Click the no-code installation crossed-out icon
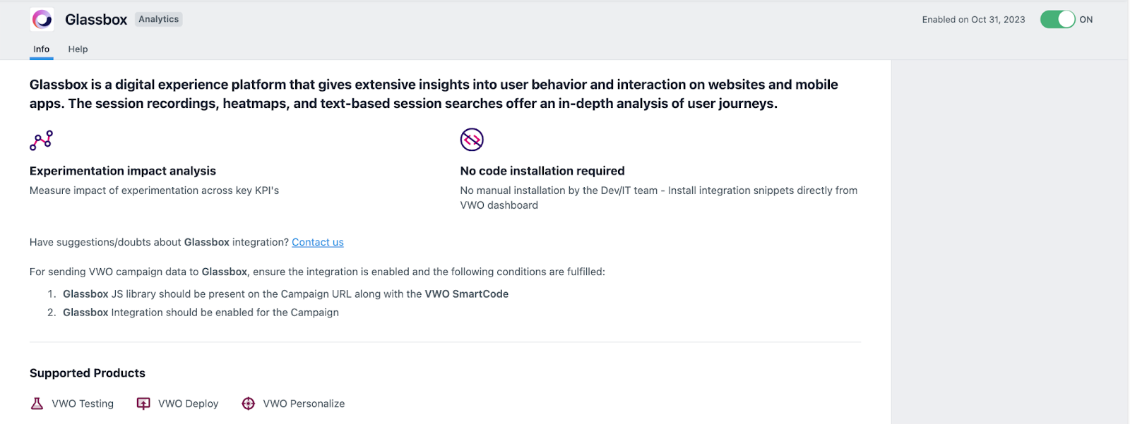Image resolution: width=1130 pixels, height=424 pixels. tap(472, 140)
